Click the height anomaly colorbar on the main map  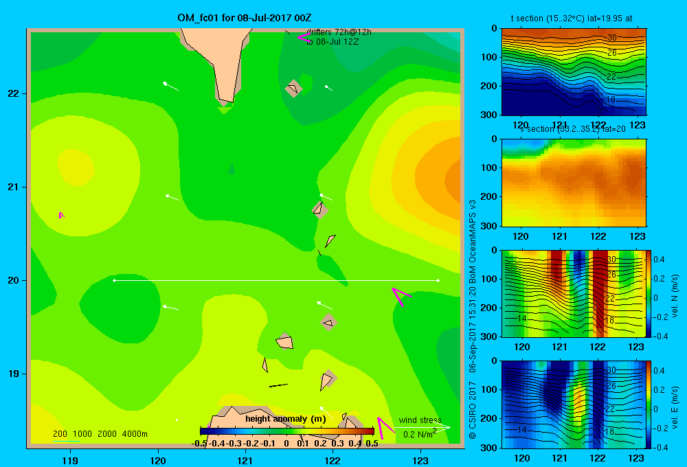[287, 431]
